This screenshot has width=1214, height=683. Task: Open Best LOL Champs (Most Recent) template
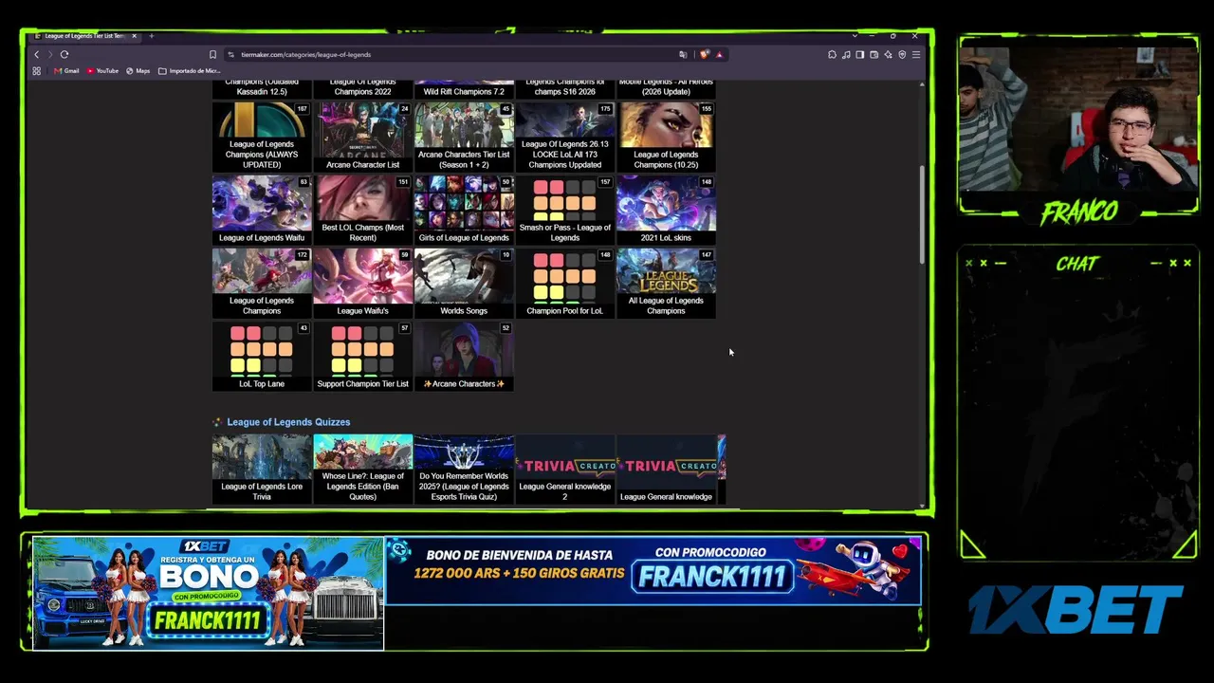362,210
